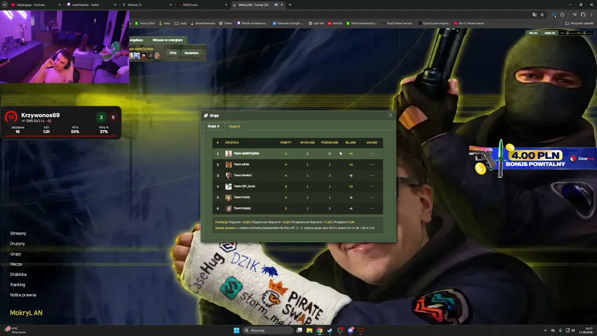Screen dimensions: 597x336
Task: Open the Windows Start menu
Action: click(x=236, y=330)
